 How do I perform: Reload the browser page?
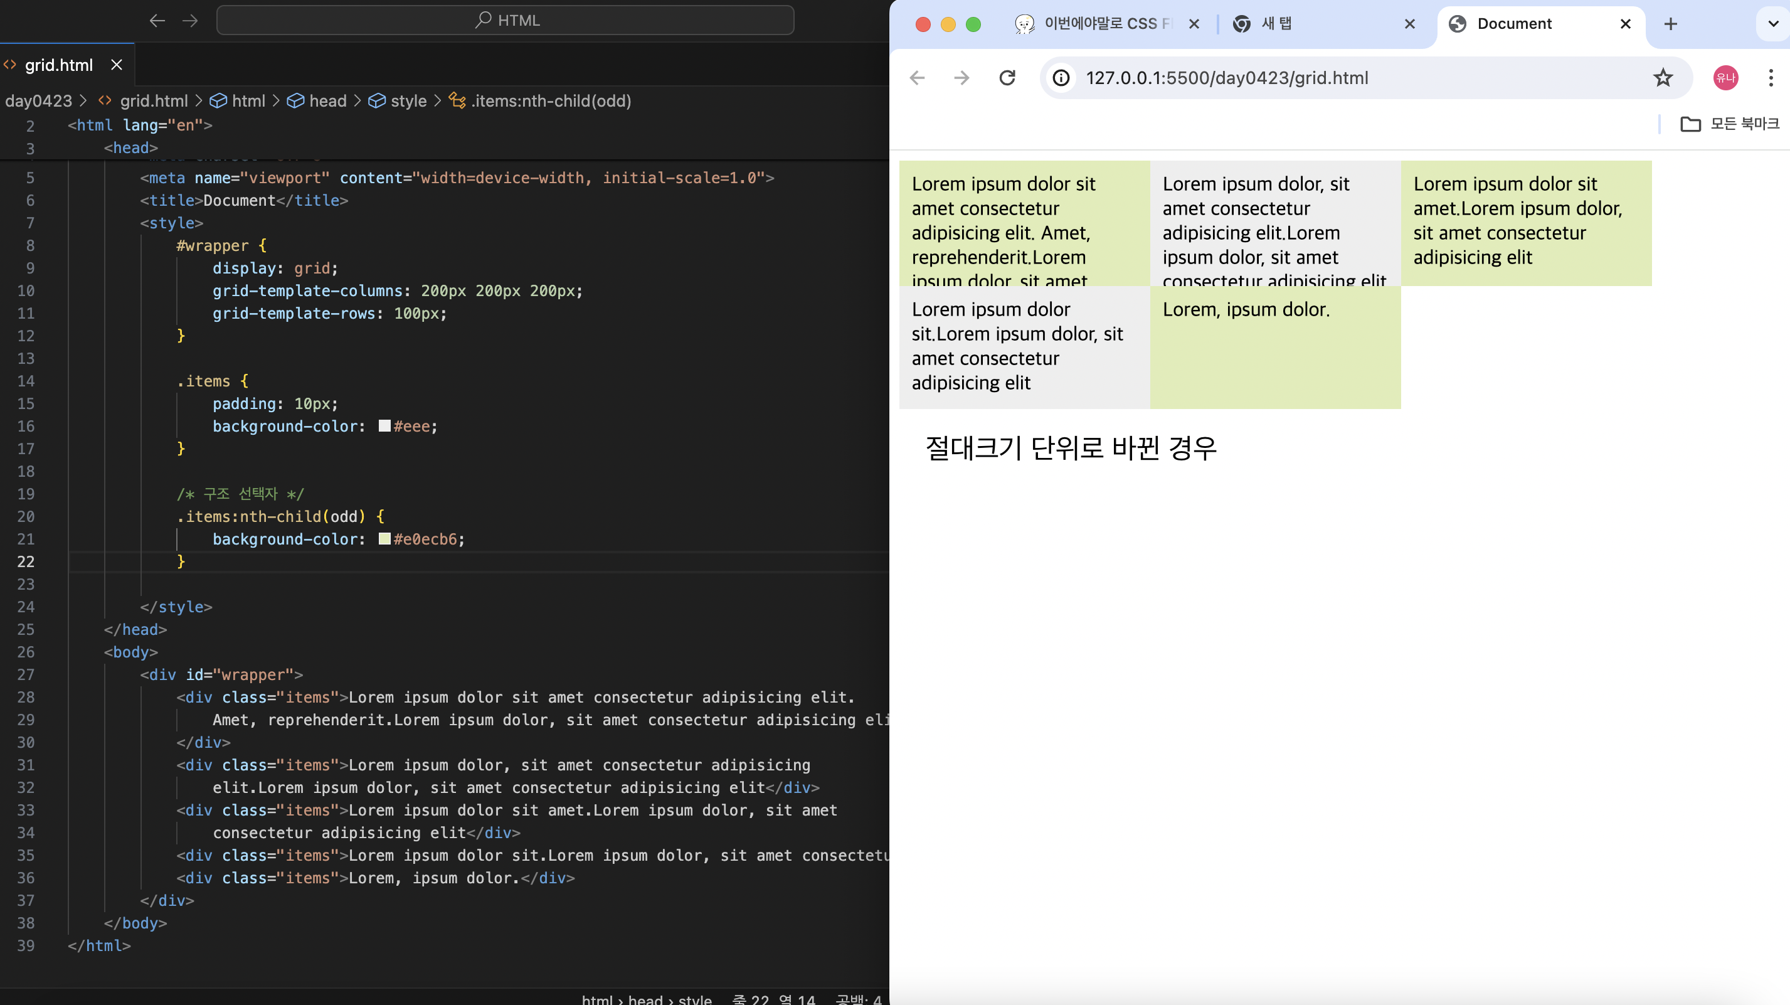[x=1007, y=78]
